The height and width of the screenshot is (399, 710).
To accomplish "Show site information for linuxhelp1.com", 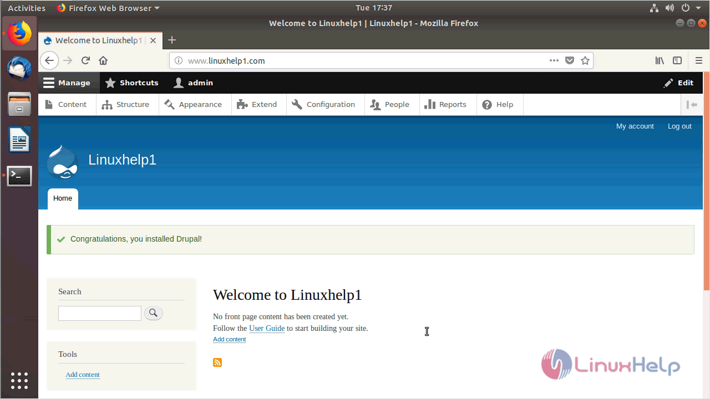I will (x=178, y=60).
